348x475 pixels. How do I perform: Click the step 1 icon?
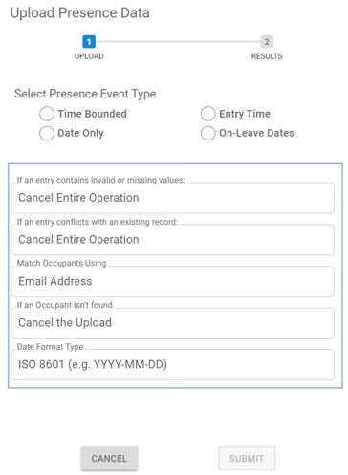(89, 42)
